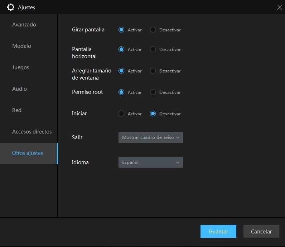The image size is (285, 247).
Task: Click the Ajustes title text
Action: coord(26,7)
